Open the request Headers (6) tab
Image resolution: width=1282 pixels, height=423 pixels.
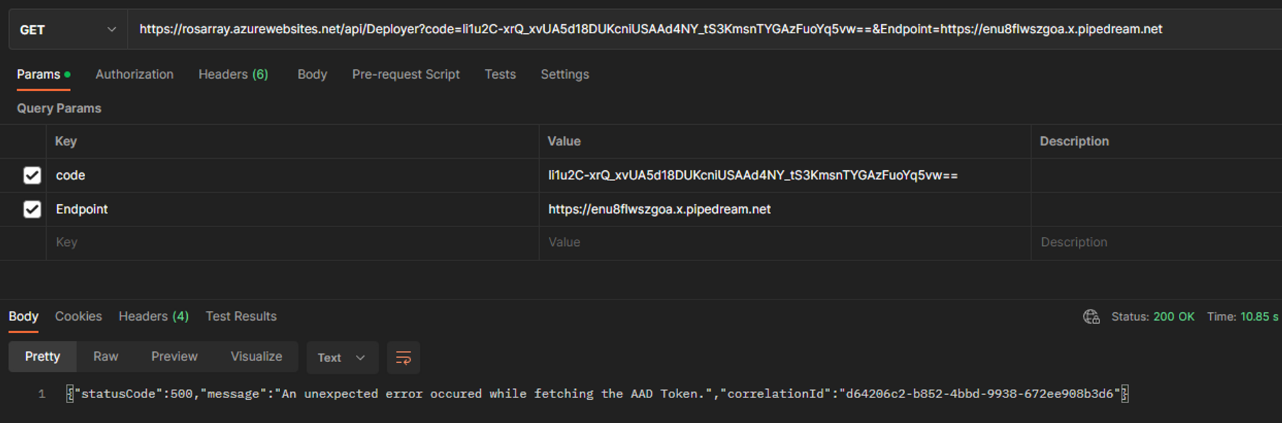coord(233,74)
